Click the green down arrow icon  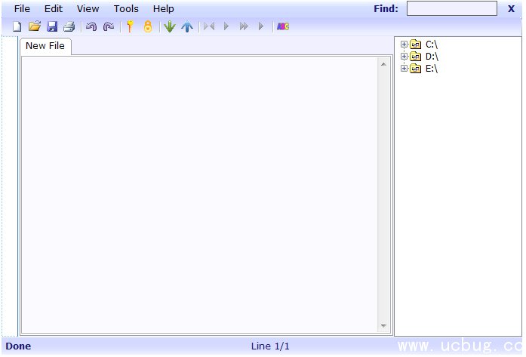coord(169,26)
